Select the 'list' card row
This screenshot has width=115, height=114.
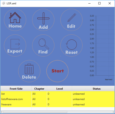57,94
